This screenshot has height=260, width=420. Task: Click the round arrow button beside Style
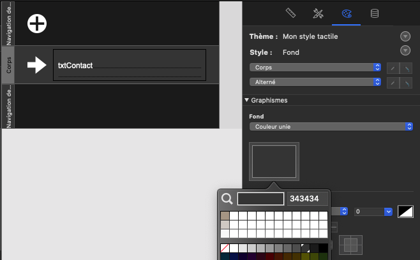pyautogui.click(x=405, y=51)
